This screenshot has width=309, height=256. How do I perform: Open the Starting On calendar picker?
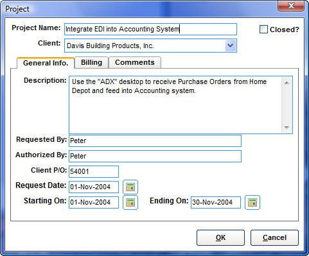(x=130, y=202)
